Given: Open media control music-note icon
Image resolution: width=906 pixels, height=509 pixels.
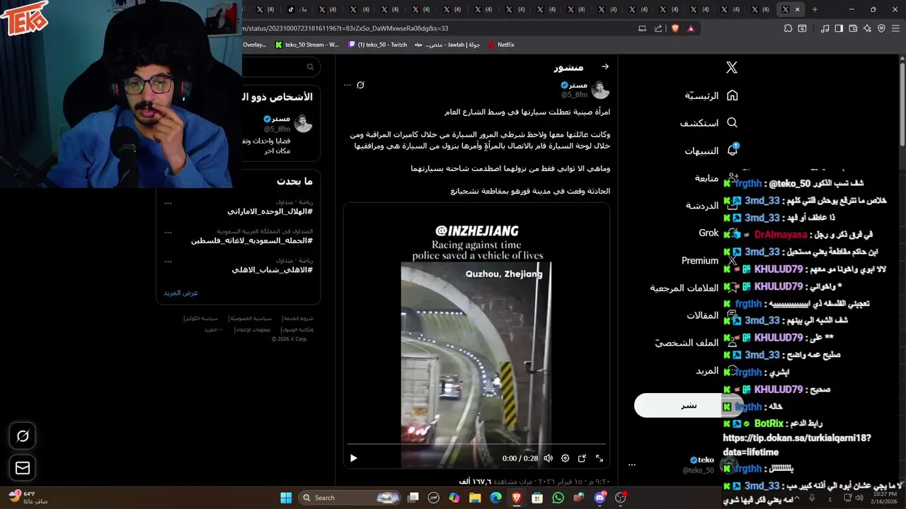Looking at the screenshot, I should coord(825,28).
